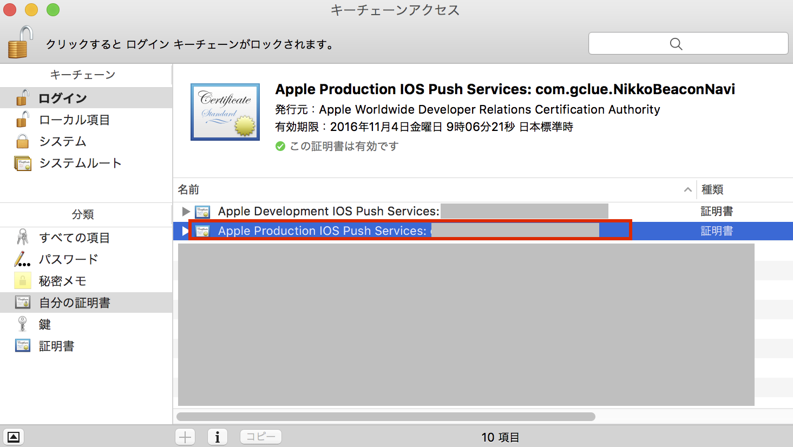Open 秘密メモ category
The image size is (793, 447).
(x=62, y=281)
